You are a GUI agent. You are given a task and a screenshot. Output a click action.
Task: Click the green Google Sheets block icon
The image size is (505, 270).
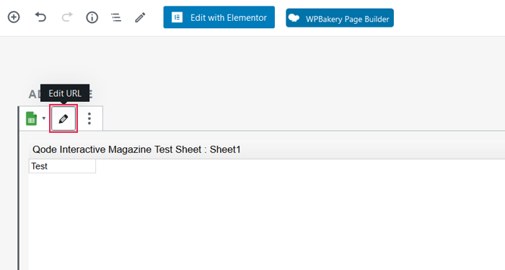(x=32, y=118)
